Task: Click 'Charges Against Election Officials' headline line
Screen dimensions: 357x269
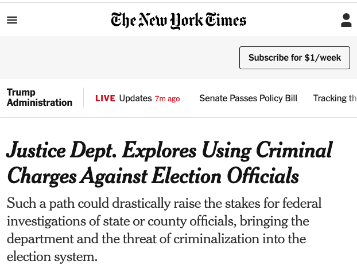Action: (x=153, y=176)
